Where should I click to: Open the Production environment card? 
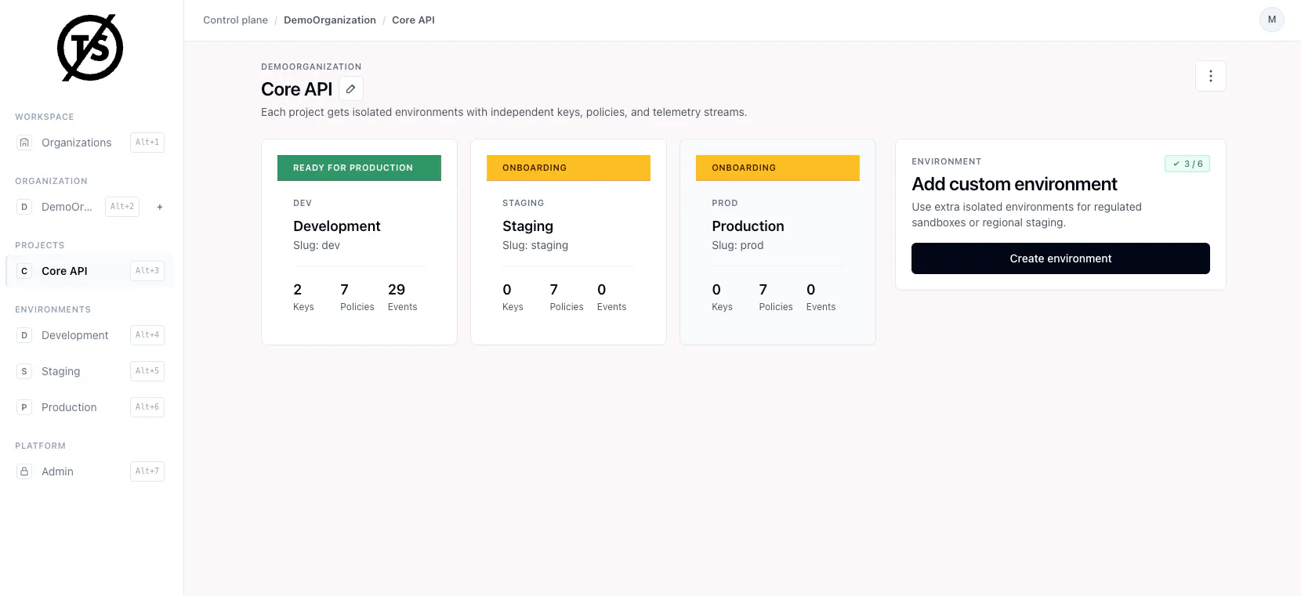pyautogui.click(x=777, y=242)
